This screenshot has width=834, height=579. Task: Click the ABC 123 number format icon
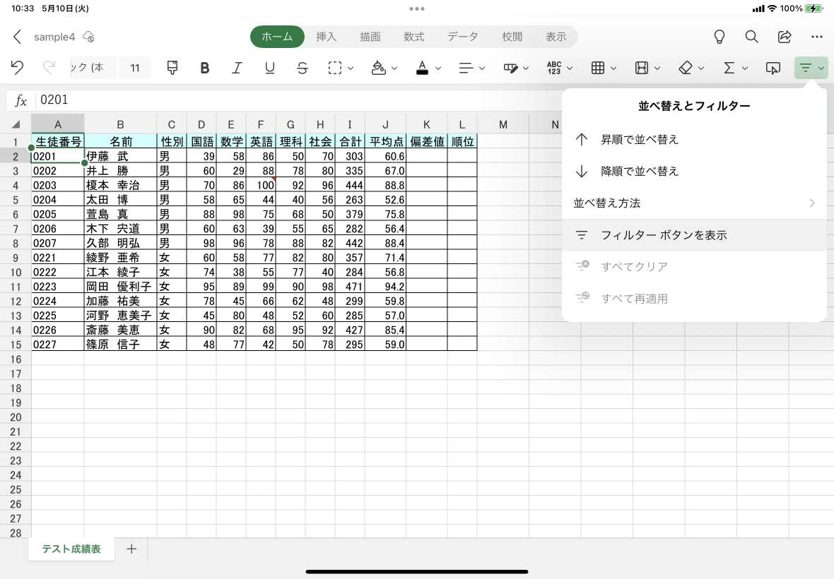point(553,68)
